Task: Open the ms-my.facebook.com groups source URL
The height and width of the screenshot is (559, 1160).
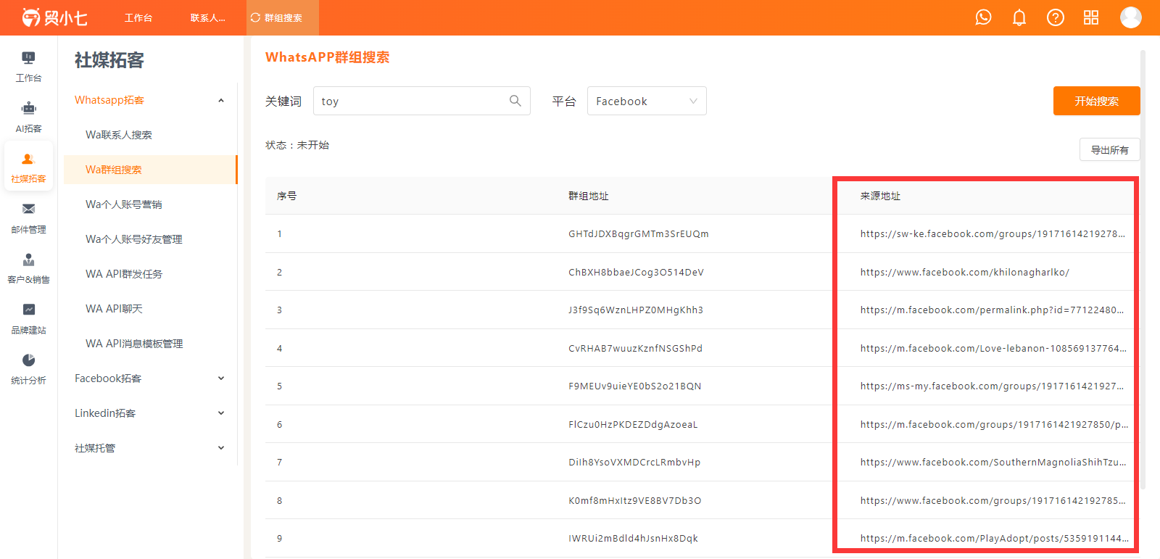Action: [993, 386]
